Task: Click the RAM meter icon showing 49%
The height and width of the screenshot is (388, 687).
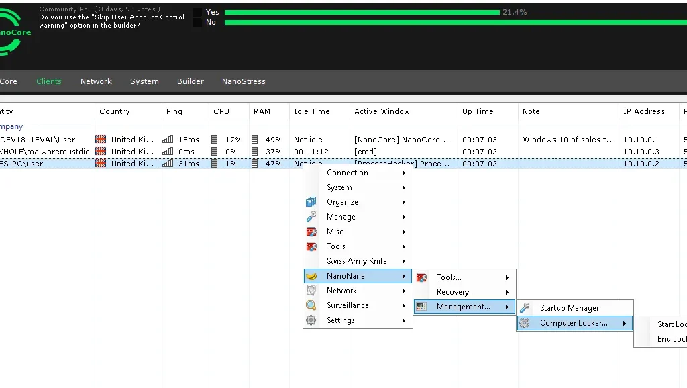Action: click(x=254, y=140)
